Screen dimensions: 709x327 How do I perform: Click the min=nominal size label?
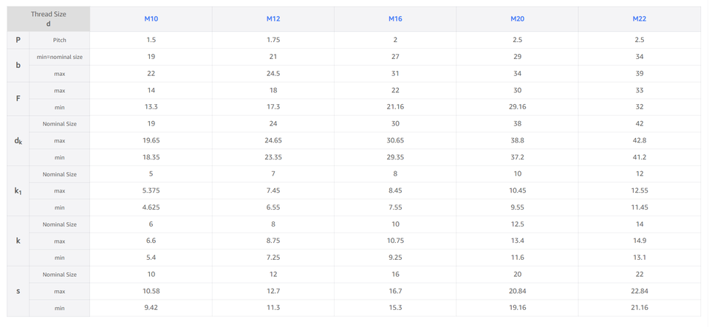(60, 57)
